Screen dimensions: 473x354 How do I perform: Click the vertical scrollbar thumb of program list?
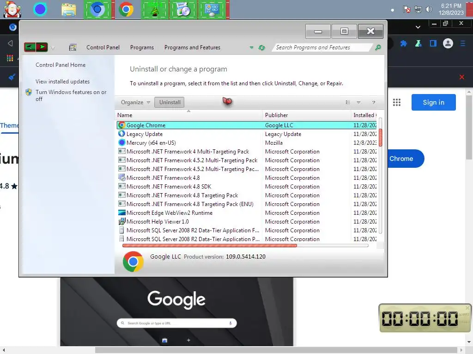pos(381,137)
